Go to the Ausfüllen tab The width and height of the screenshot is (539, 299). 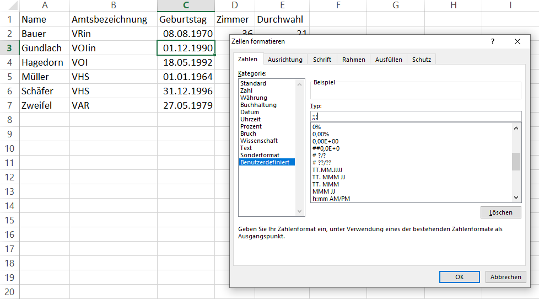tap(389, 60)
